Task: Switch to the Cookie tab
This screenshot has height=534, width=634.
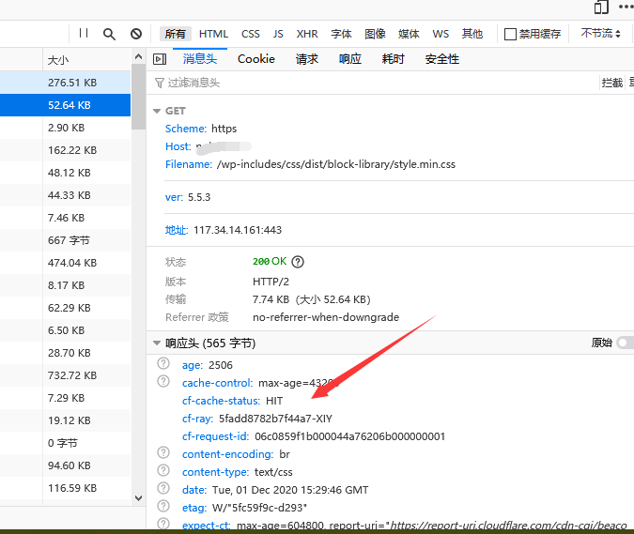Action: [256, 59]
